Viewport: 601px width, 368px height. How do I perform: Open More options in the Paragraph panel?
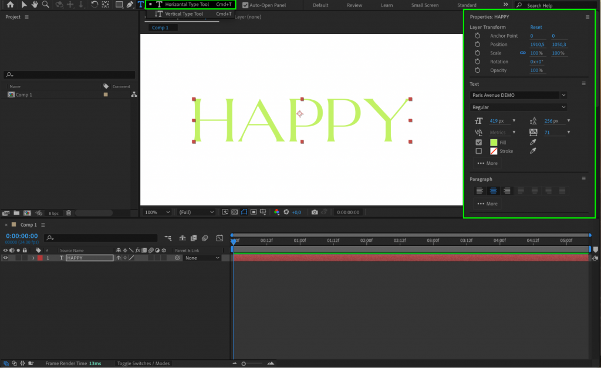tap(488, 204)
